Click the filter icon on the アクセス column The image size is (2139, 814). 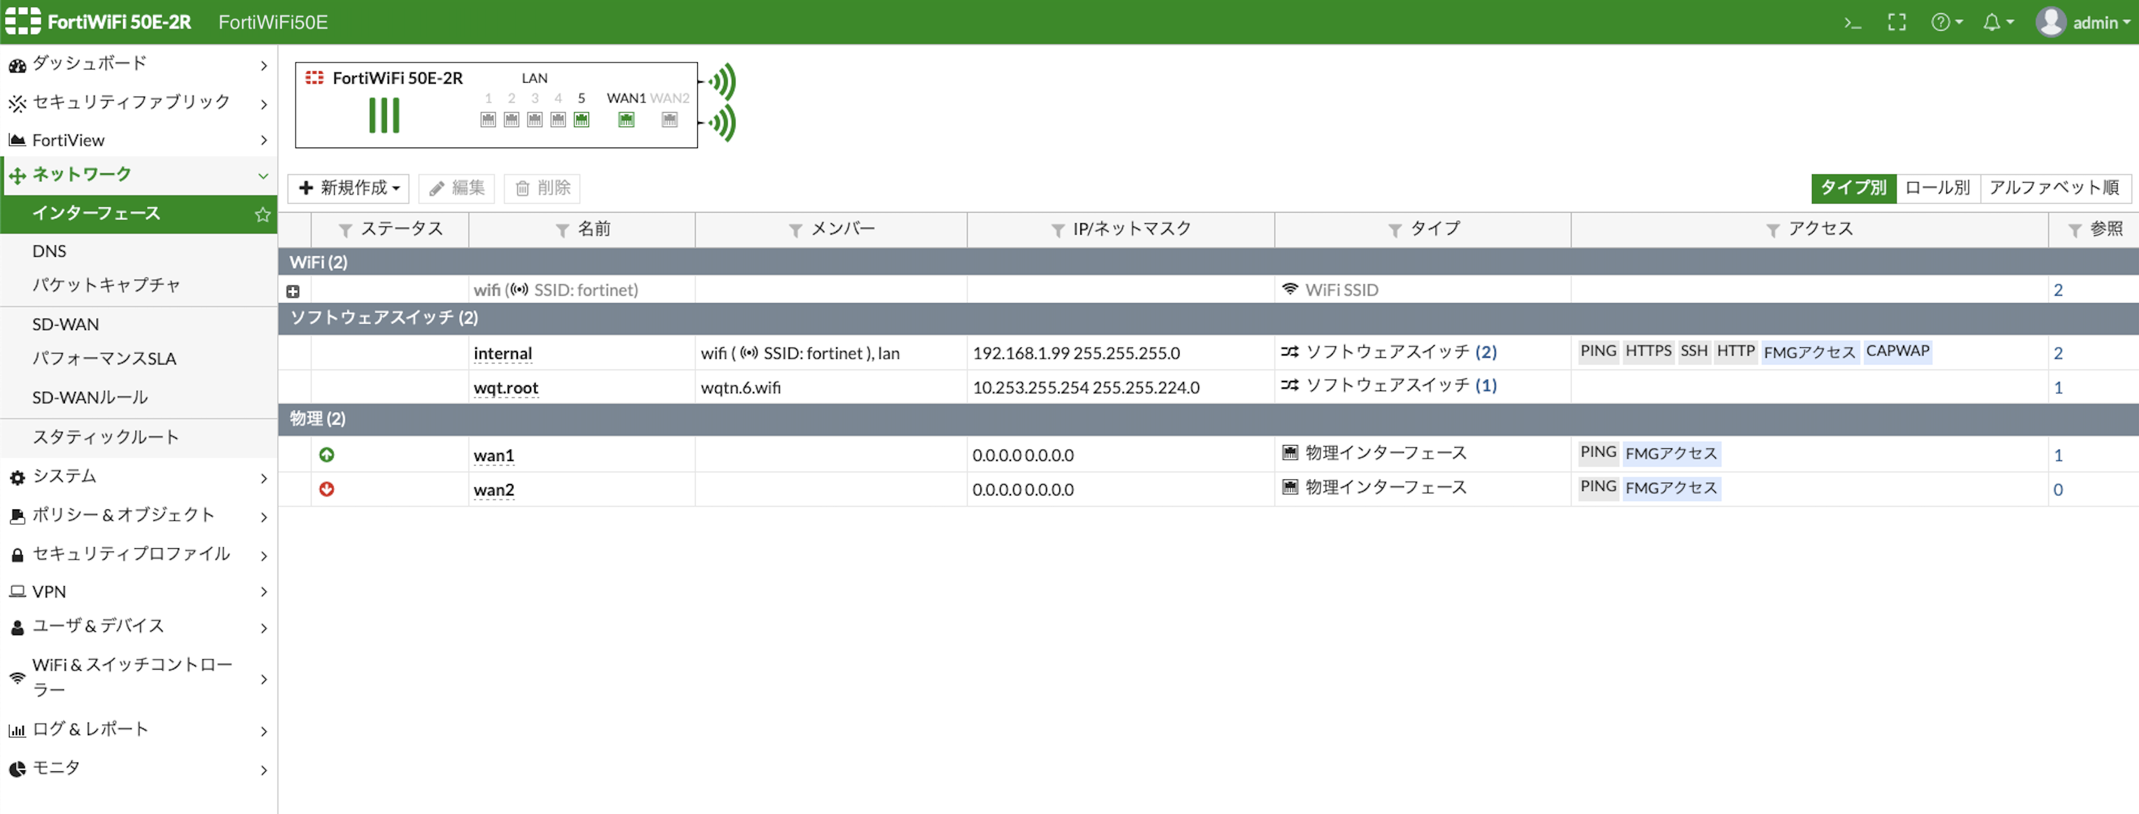(1774, 230)
